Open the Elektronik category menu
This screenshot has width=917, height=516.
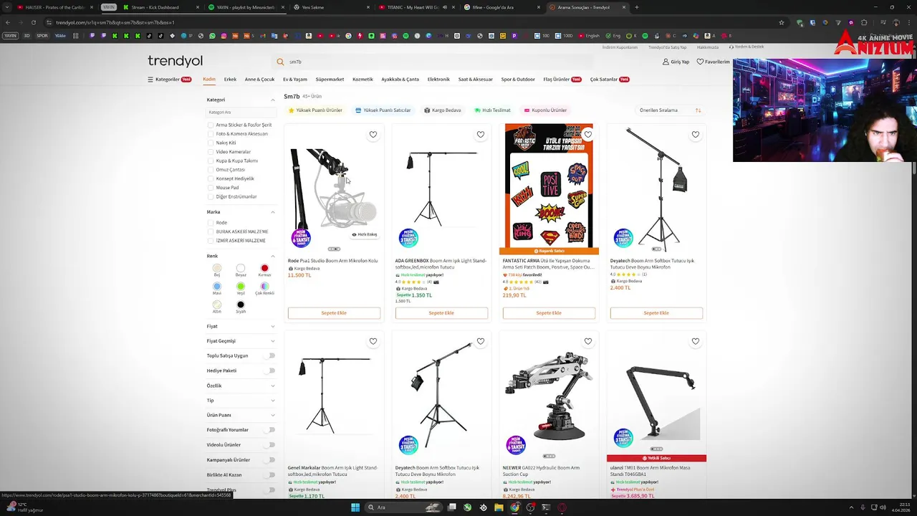point(438,80)
